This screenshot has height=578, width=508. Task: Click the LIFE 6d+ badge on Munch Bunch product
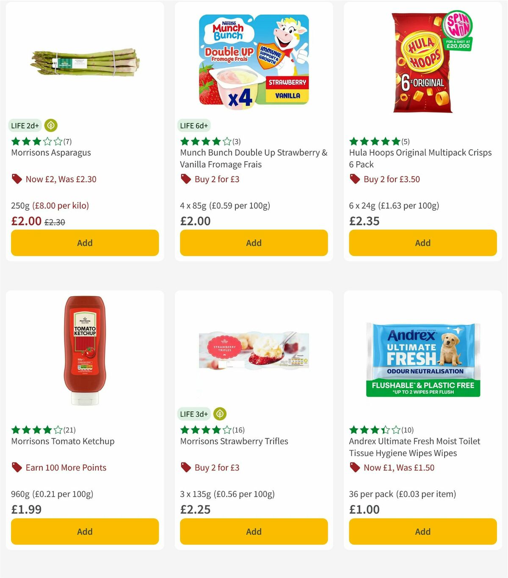tap(193, 125)
